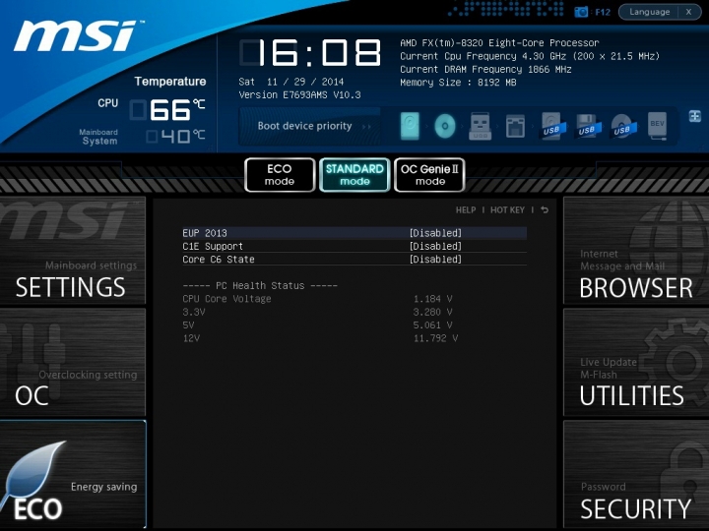
Task: Click the PC Health Status heading
Action: point(260,285)
